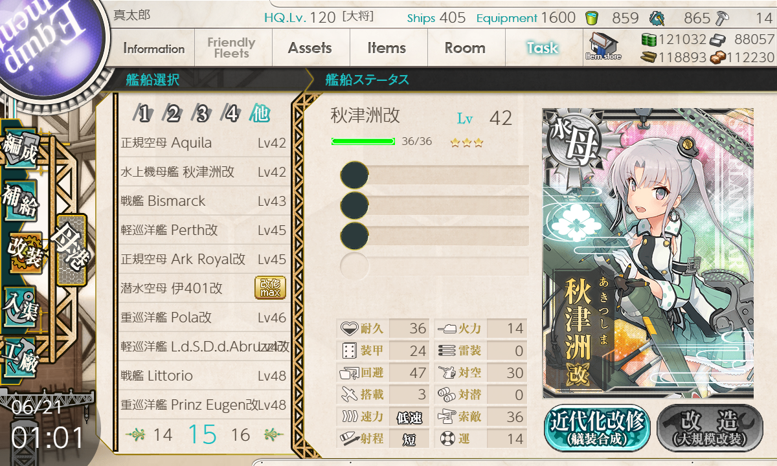This screenshot has height=466, width=777.
Task: Open the 工廠 (Factory) sidebar icon
Action: [x=21, y=356]
